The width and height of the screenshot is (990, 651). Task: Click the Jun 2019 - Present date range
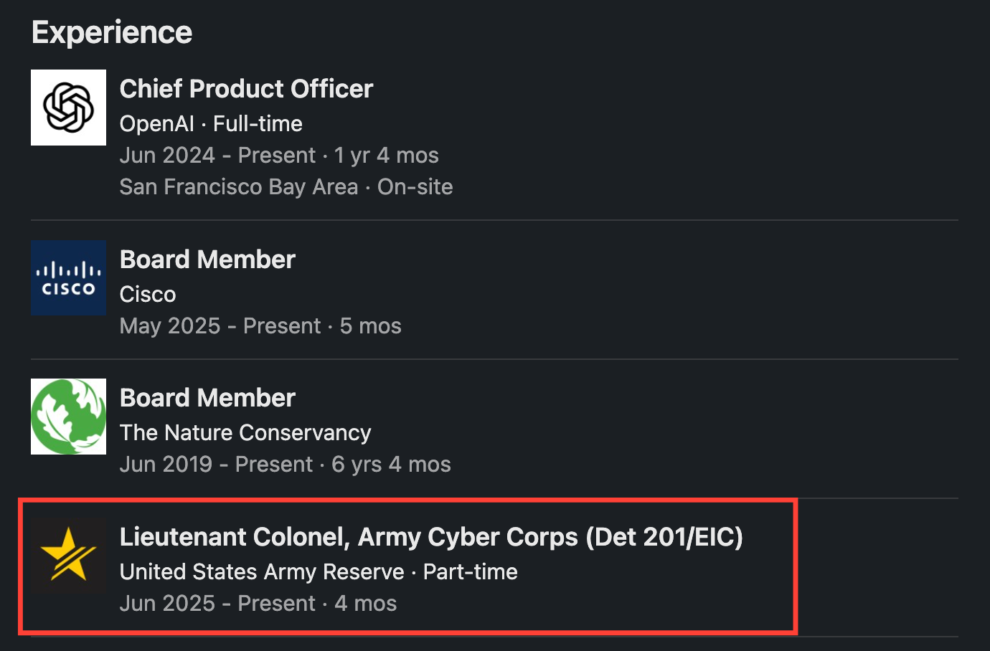tap(216, 465)
